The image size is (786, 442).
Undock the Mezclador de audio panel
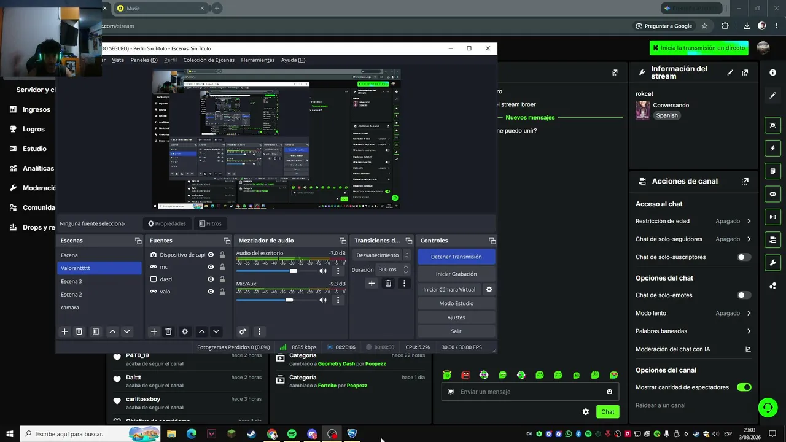[343, 241]
